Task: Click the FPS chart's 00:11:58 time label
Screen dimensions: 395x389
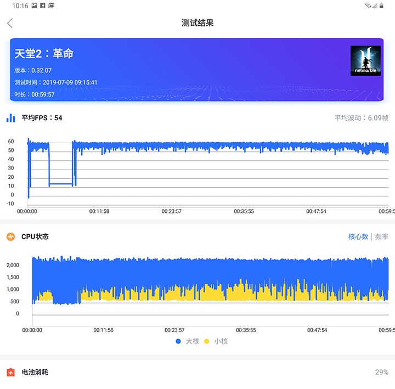Action: pyautogui.click(x=99, y=211)
